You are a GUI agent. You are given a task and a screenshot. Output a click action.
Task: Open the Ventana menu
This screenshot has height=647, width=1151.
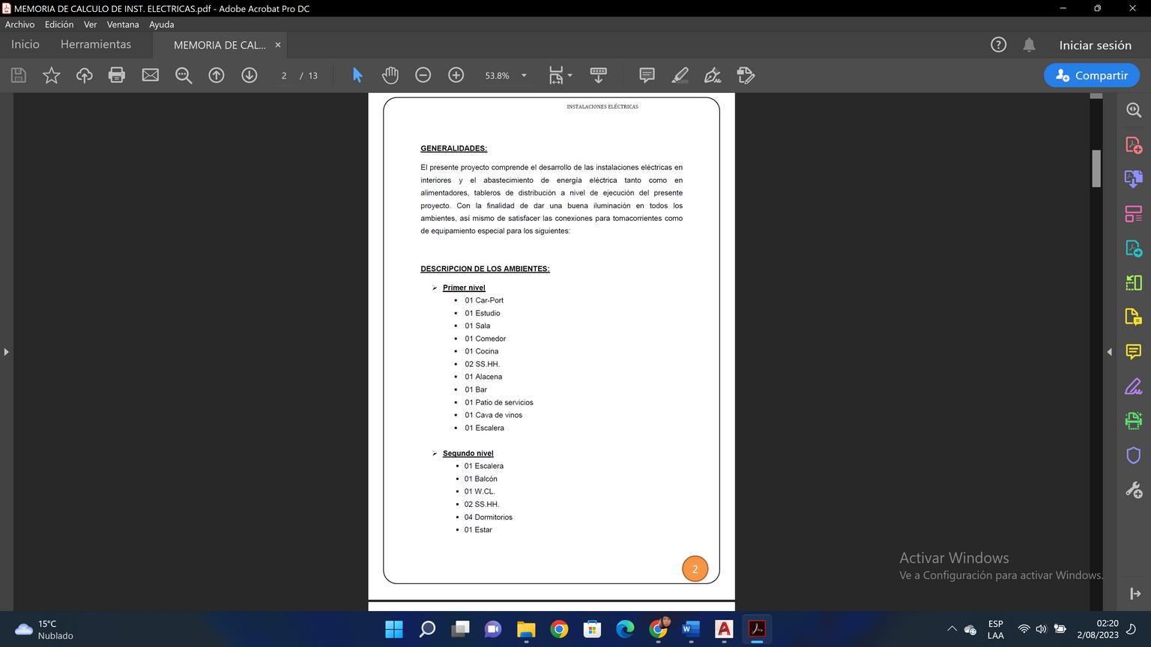(x=123, y=24)
